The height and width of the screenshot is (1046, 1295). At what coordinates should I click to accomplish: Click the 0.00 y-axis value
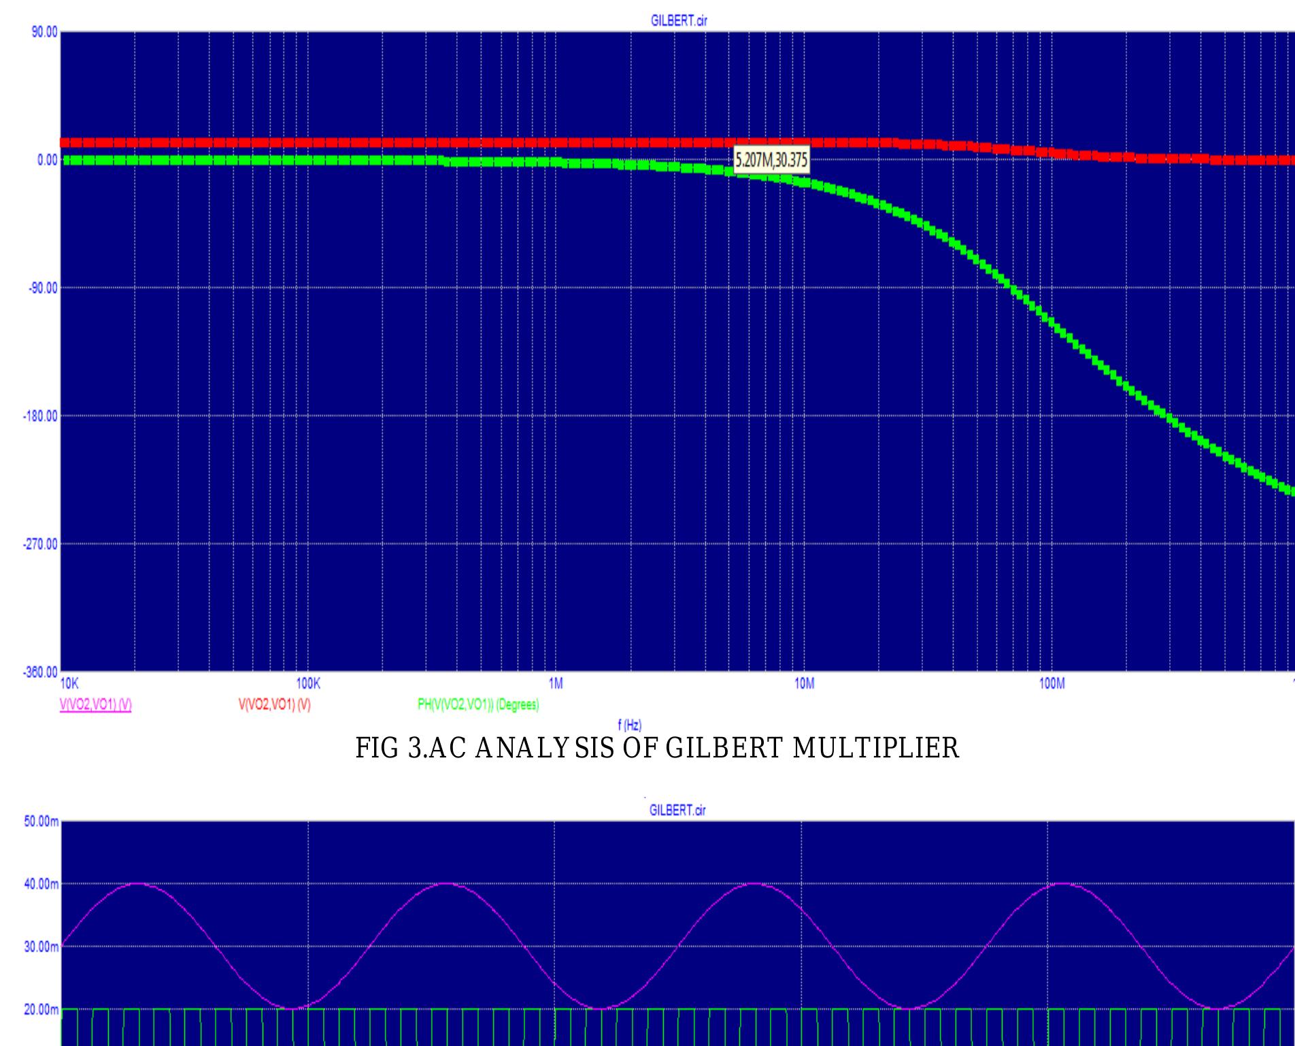pyautogui.click(x=48, y=160)
